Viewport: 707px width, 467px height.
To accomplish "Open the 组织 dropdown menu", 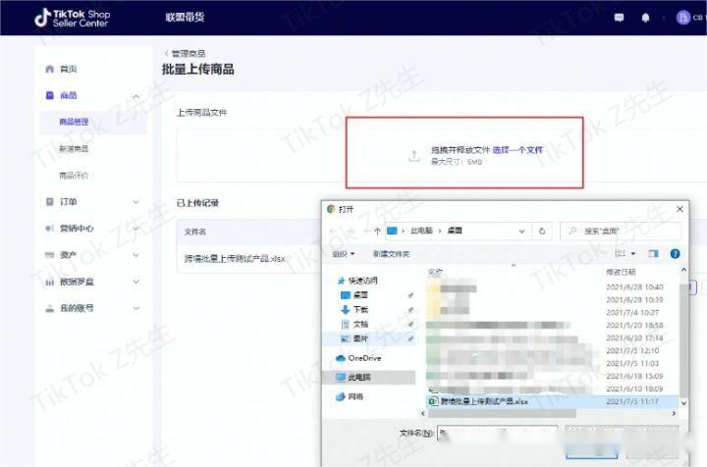I will pos(343,254).
